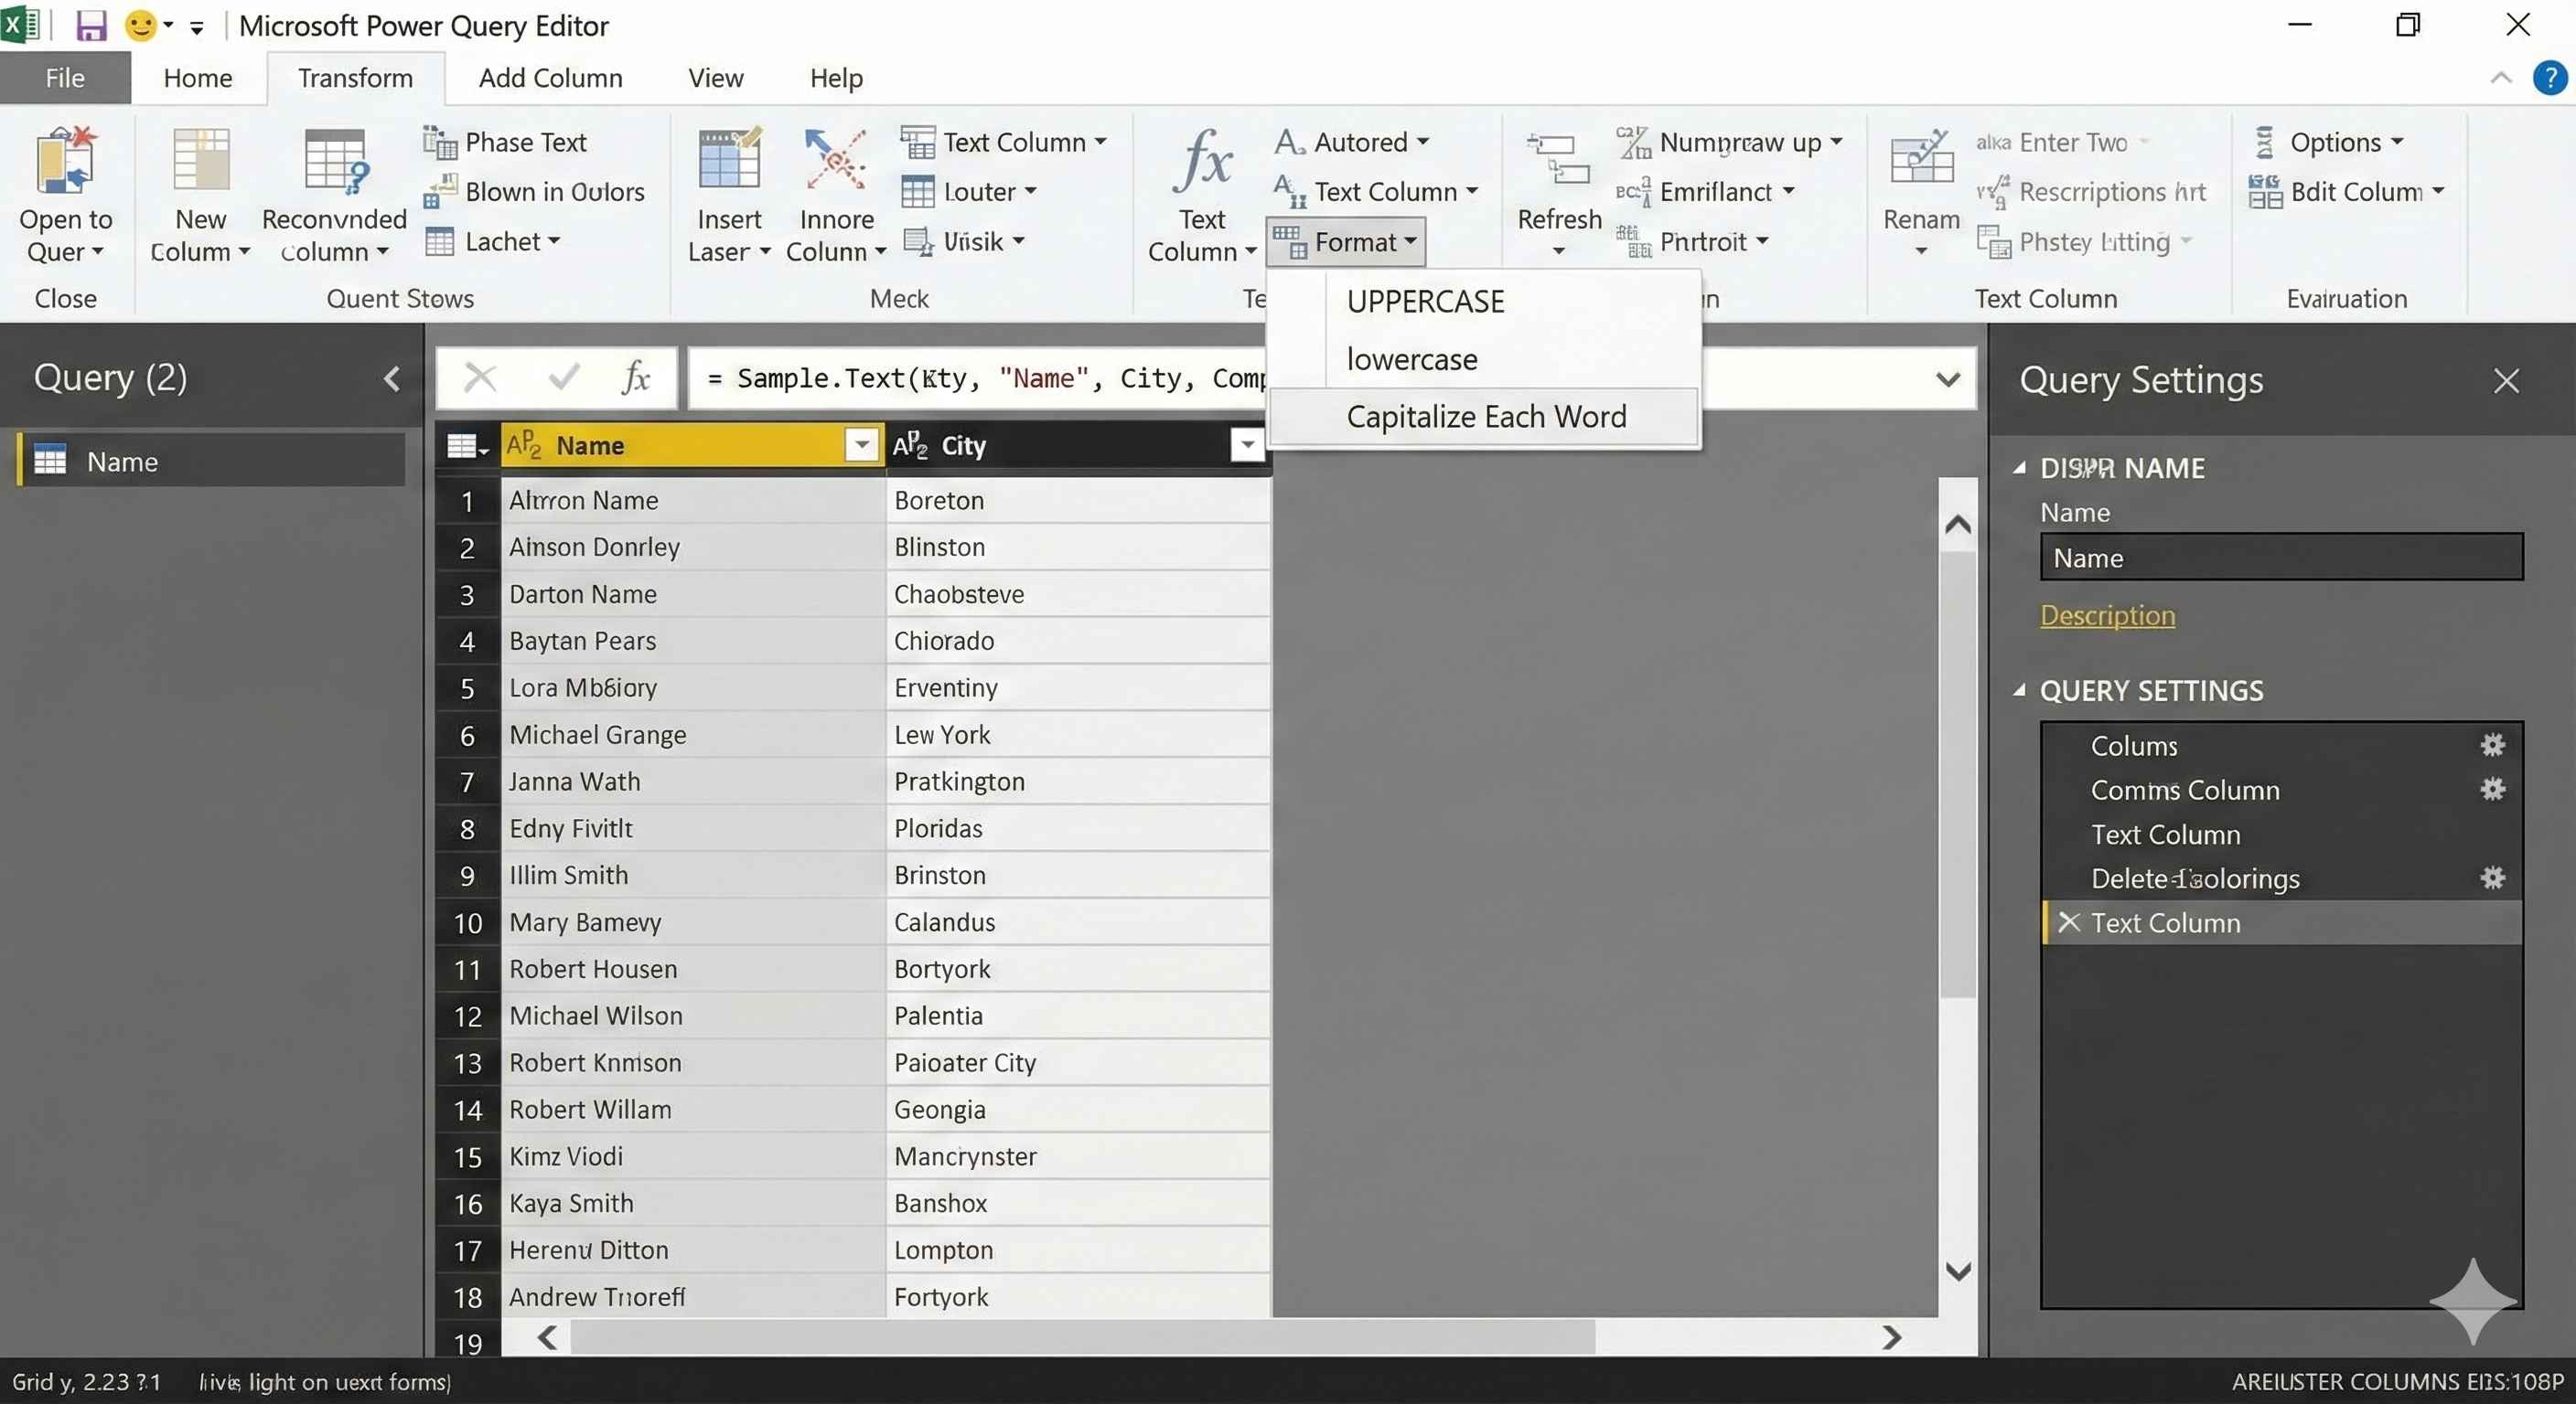Viewport: 2576px width, 1404px height.
Task: Select Capitalize Each Word option
Action: click(x=1485, y=417)
